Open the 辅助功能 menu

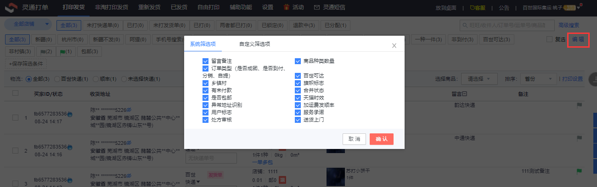point(241,7)
